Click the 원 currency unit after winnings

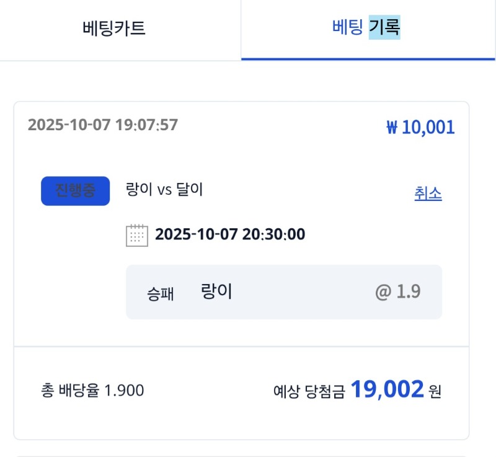point(435,391)
